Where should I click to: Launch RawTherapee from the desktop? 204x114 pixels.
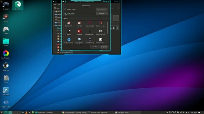coord(6,54)
